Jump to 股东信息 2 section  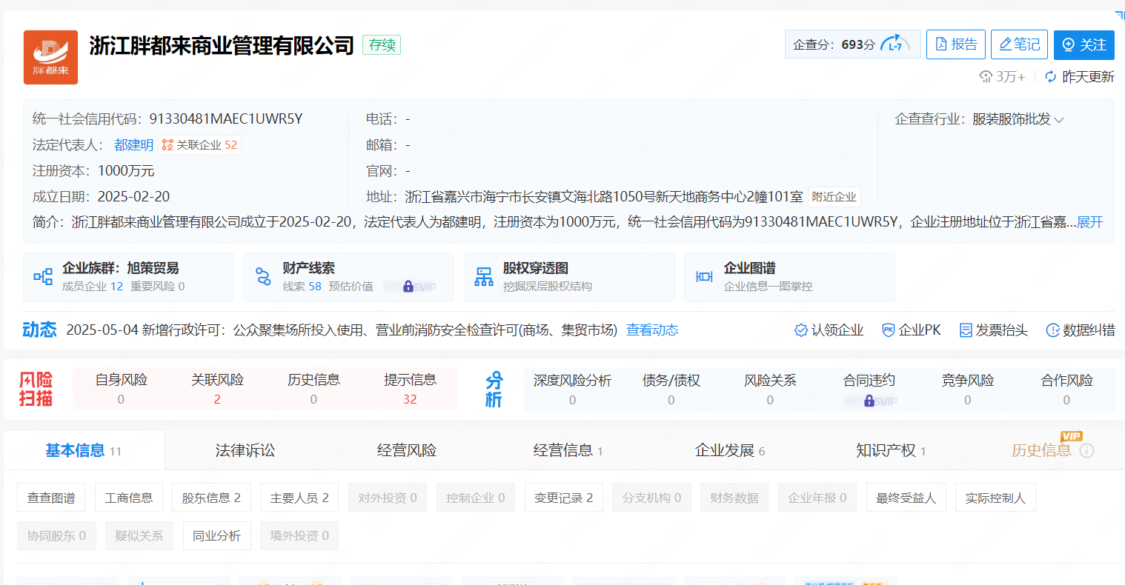pyautogui.click(x=211, y=498)
